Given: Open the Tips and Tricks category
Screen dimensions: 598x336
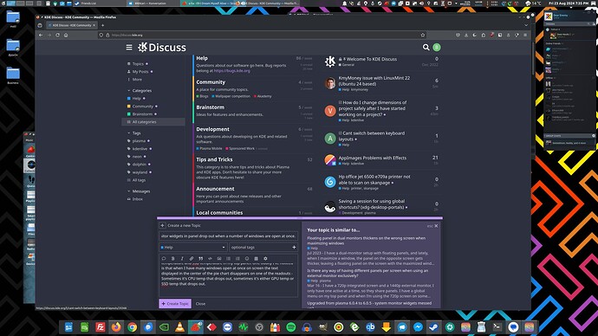Looking at the screenshot, I should (214, 159).
